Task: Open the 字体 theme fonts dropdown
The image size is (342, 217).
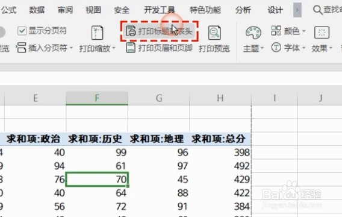Action: click(x=288, y=48)
